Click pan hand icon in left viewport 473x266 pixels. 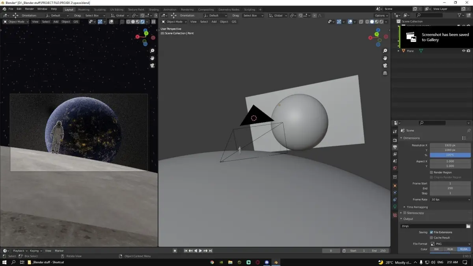(152, 58)
